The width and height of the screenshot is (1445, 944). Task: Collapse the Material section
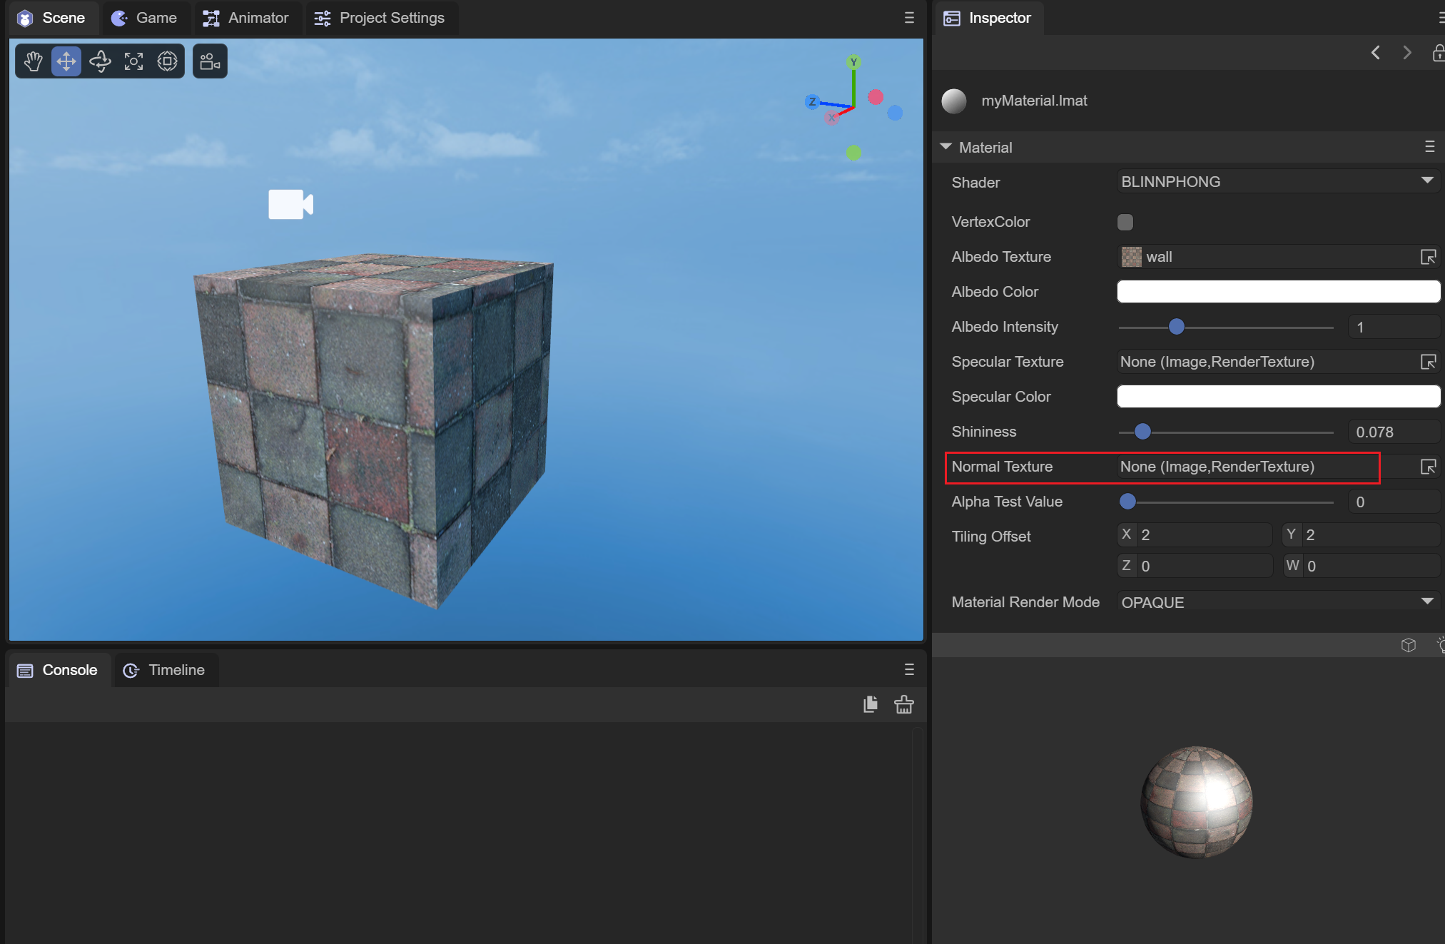tap(946, 147)
